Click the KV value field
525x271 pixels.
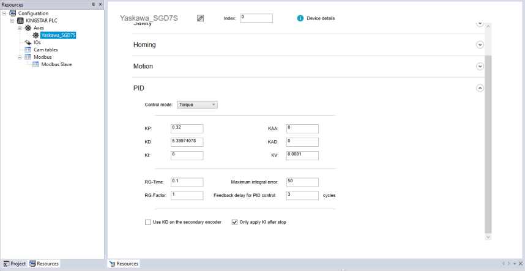pyautogui.click(x=302, y=155)
